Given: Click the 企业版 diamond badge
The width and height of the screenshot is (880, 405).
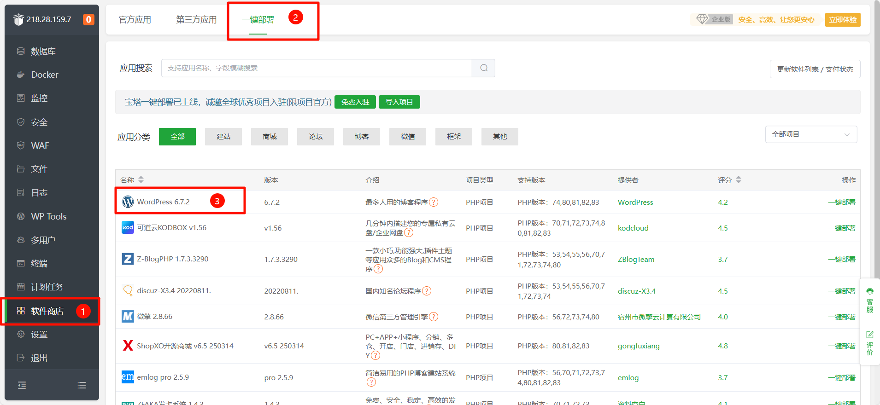Looking at the screenshot, I should pyautogui.click(x=714, y=19).
